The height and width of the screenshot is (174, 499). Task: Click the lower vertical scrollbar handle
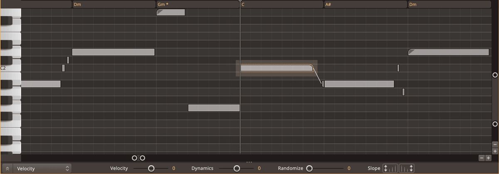pos(495,124)
